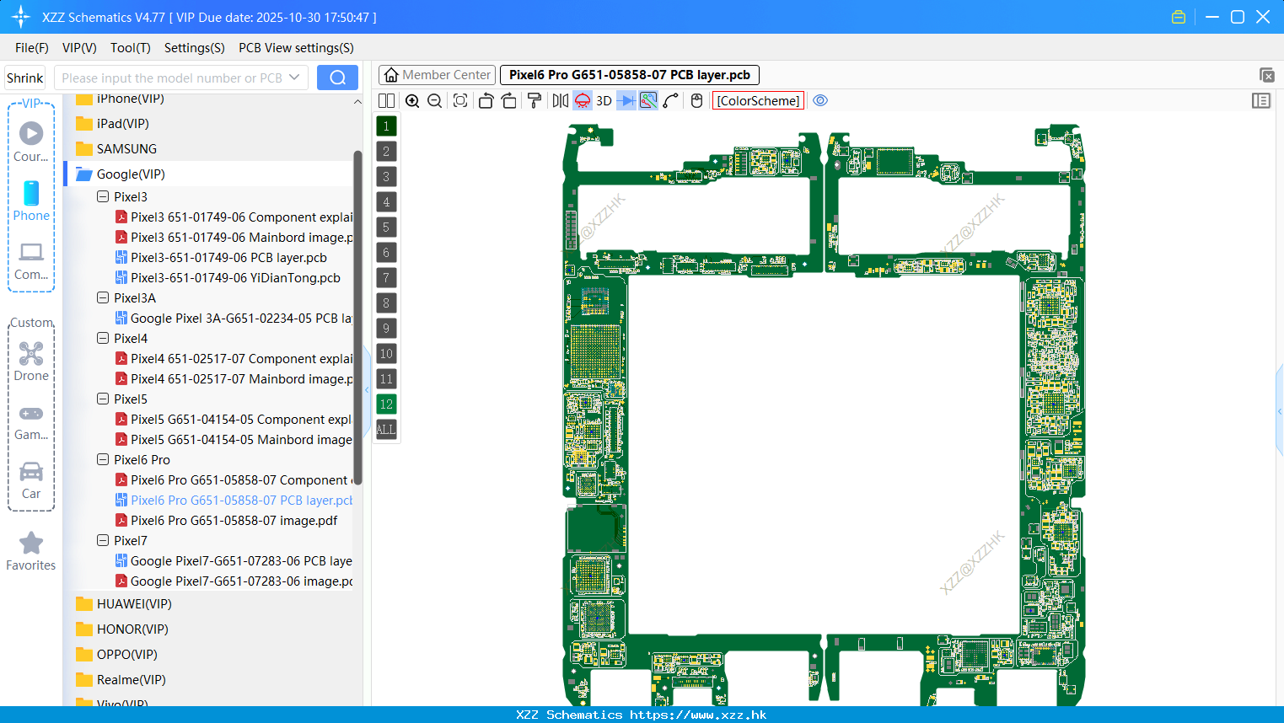Click the file tree scrollbar
The width and height of the screenshot is (1284, 723).
357,317
